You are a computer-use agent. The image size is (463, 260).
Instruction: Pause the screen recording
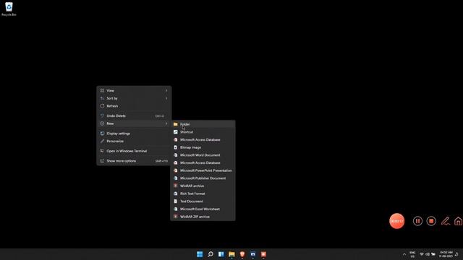[417, 221]
